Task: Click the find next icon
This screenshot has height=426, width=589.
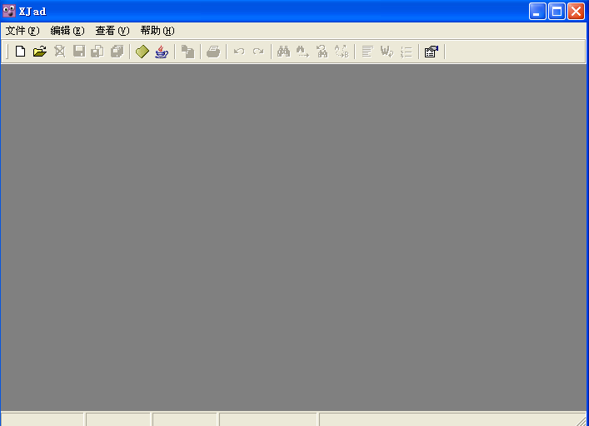Action: click(302, 52)
